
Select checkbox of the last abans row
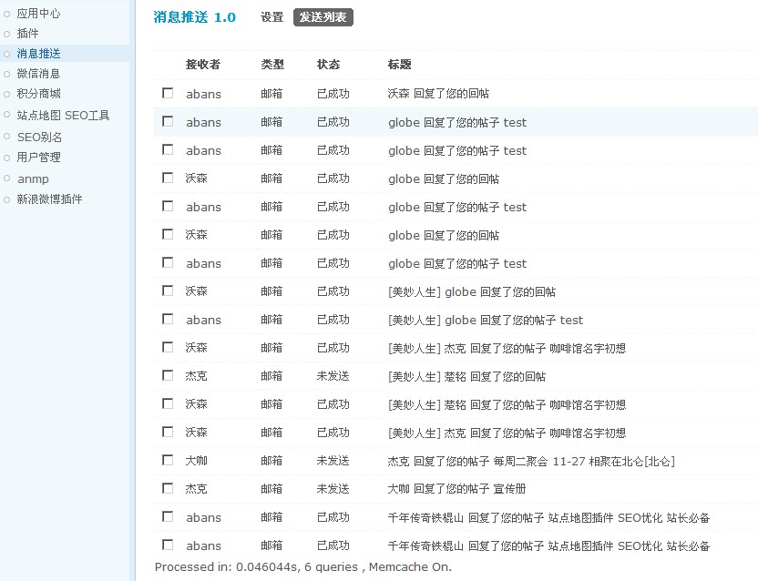click(168, 545)
